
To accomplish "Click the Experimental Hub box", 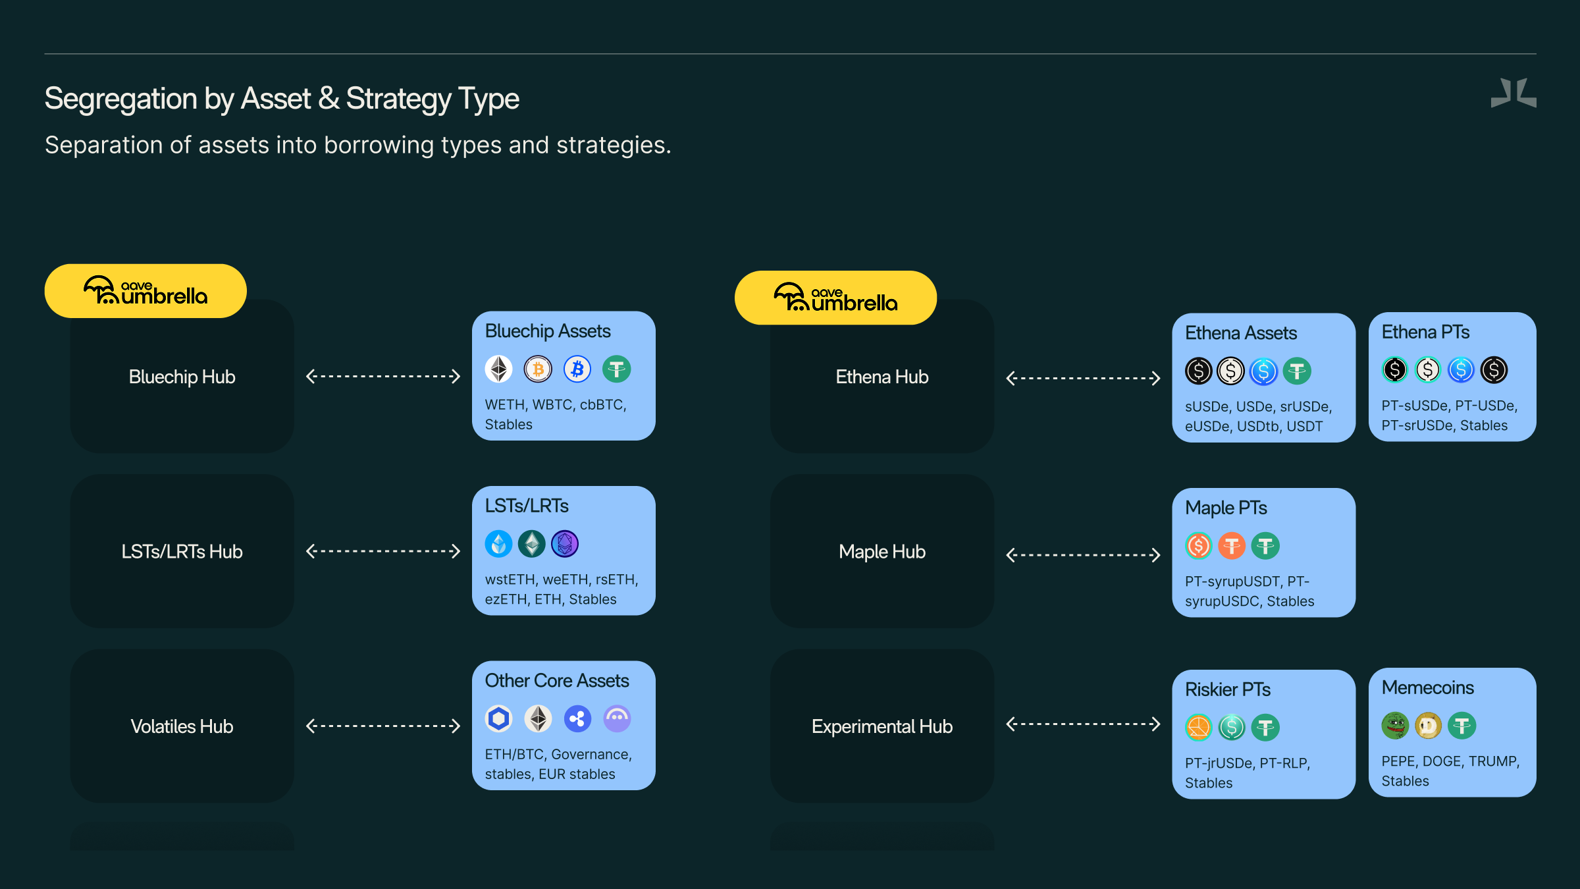I will [882, 726].
